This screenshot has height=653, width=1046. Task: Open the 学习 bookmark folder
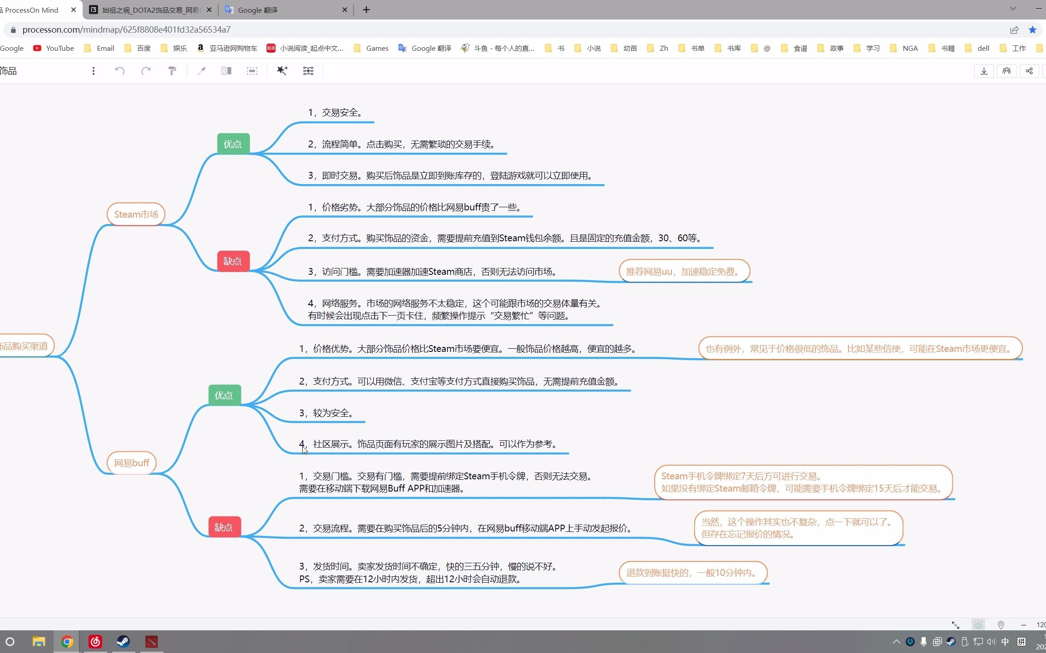(867, 48)
